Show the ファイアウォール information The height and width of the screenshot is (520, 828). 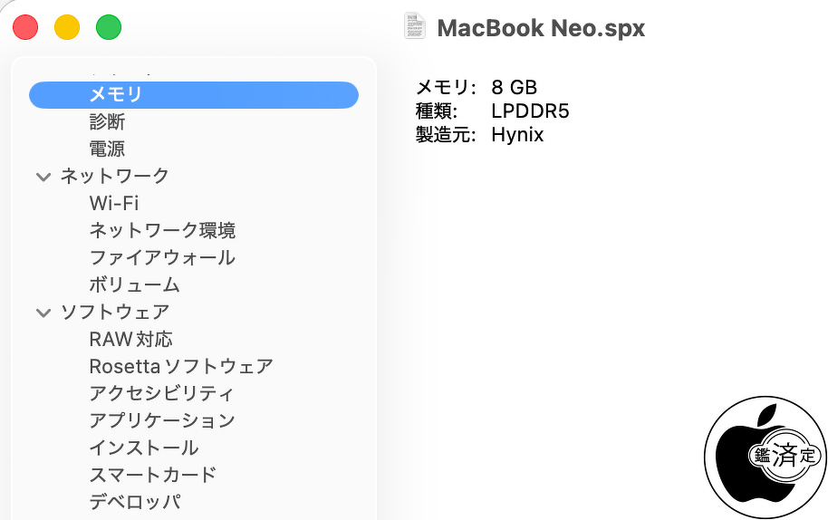162,257
